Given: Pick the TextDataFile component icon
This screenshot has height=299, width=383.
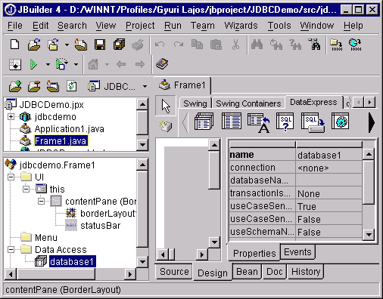Looking at the screenshot, I should pos(259,122).
